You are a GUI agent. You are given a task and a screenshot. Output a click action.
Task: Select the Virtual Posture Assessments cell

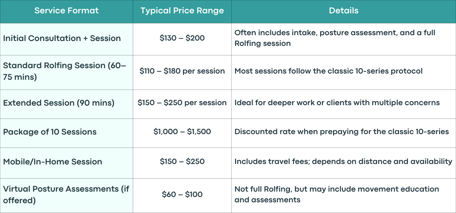(x=66, y=195)
